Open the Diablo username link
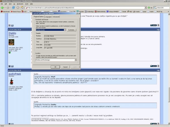This screenshot has width=170, height=127. [x=12, y=33]
